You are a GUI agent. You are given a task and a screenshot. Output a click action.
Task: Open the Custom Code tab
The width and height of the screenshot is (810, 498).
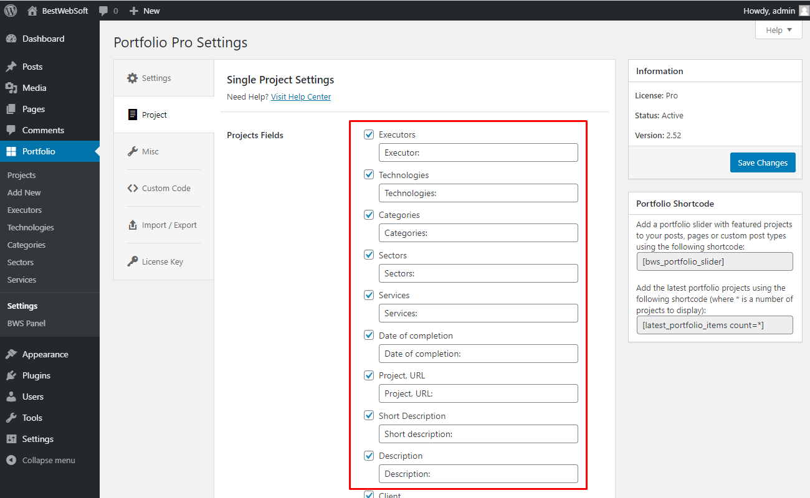[164, 188]
